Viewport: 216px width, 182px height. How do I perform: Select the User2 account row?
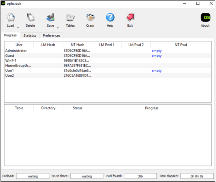[x=10, y=76]
